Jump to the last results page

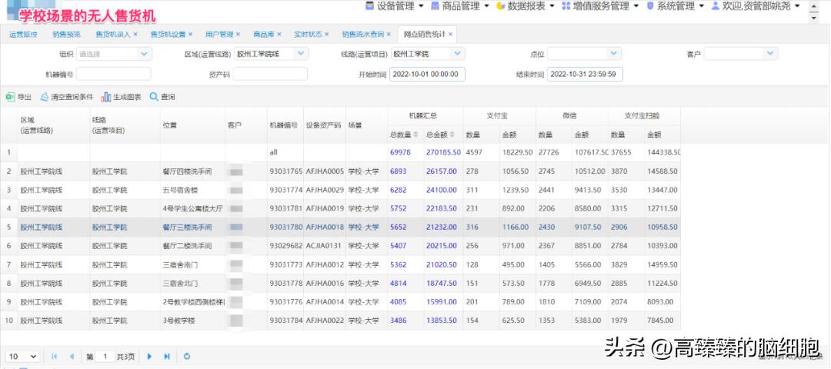[x=167, y=356]
